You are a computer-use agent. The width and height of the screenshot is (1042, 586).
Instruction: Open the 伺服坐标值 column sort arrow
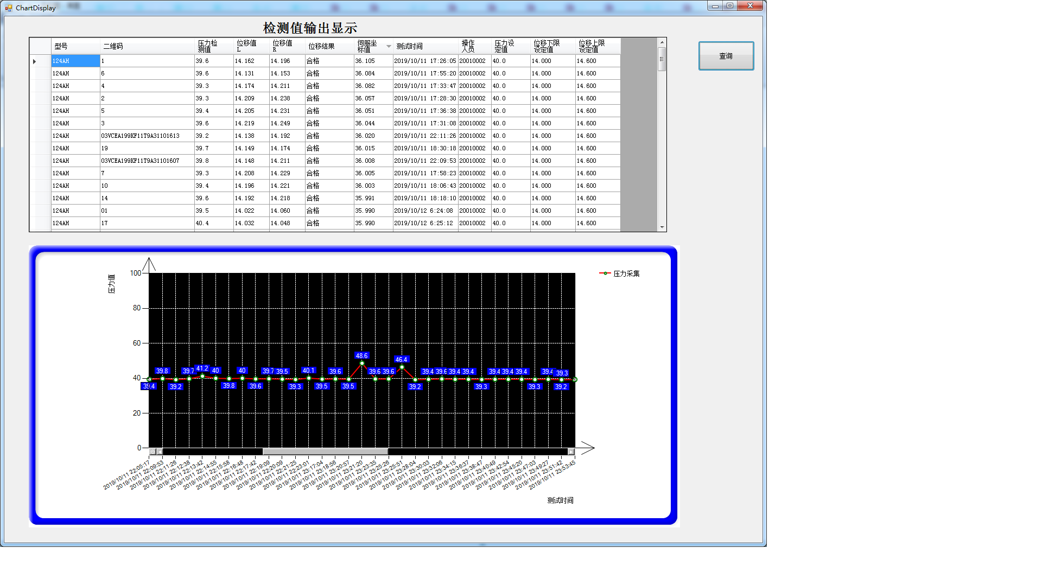389,46
